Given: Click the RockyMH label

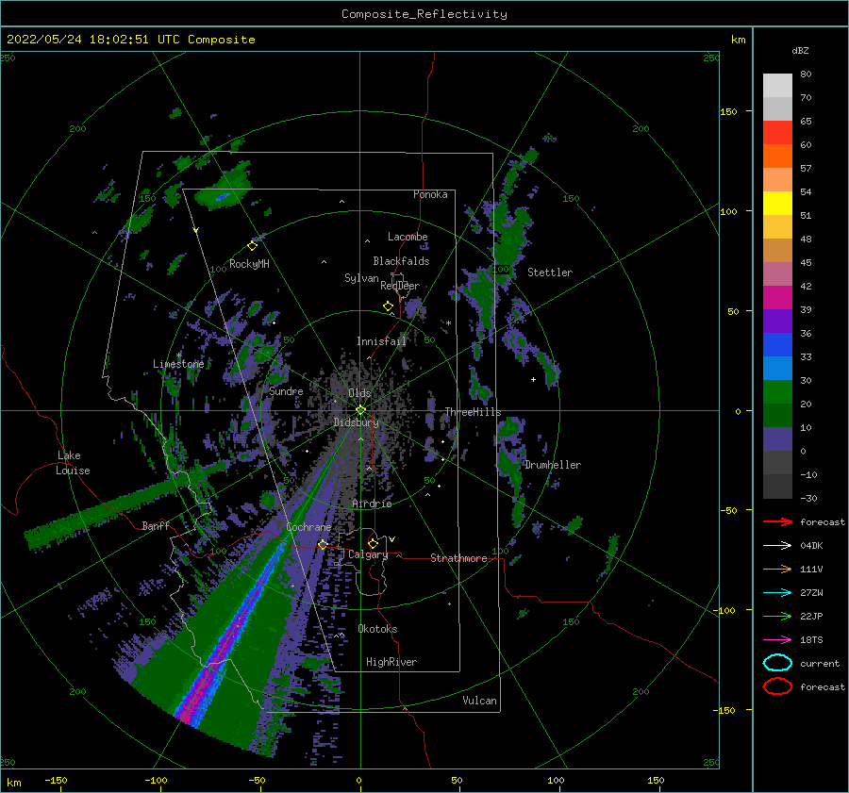Looking at the screenshot, I should (249, 264).
